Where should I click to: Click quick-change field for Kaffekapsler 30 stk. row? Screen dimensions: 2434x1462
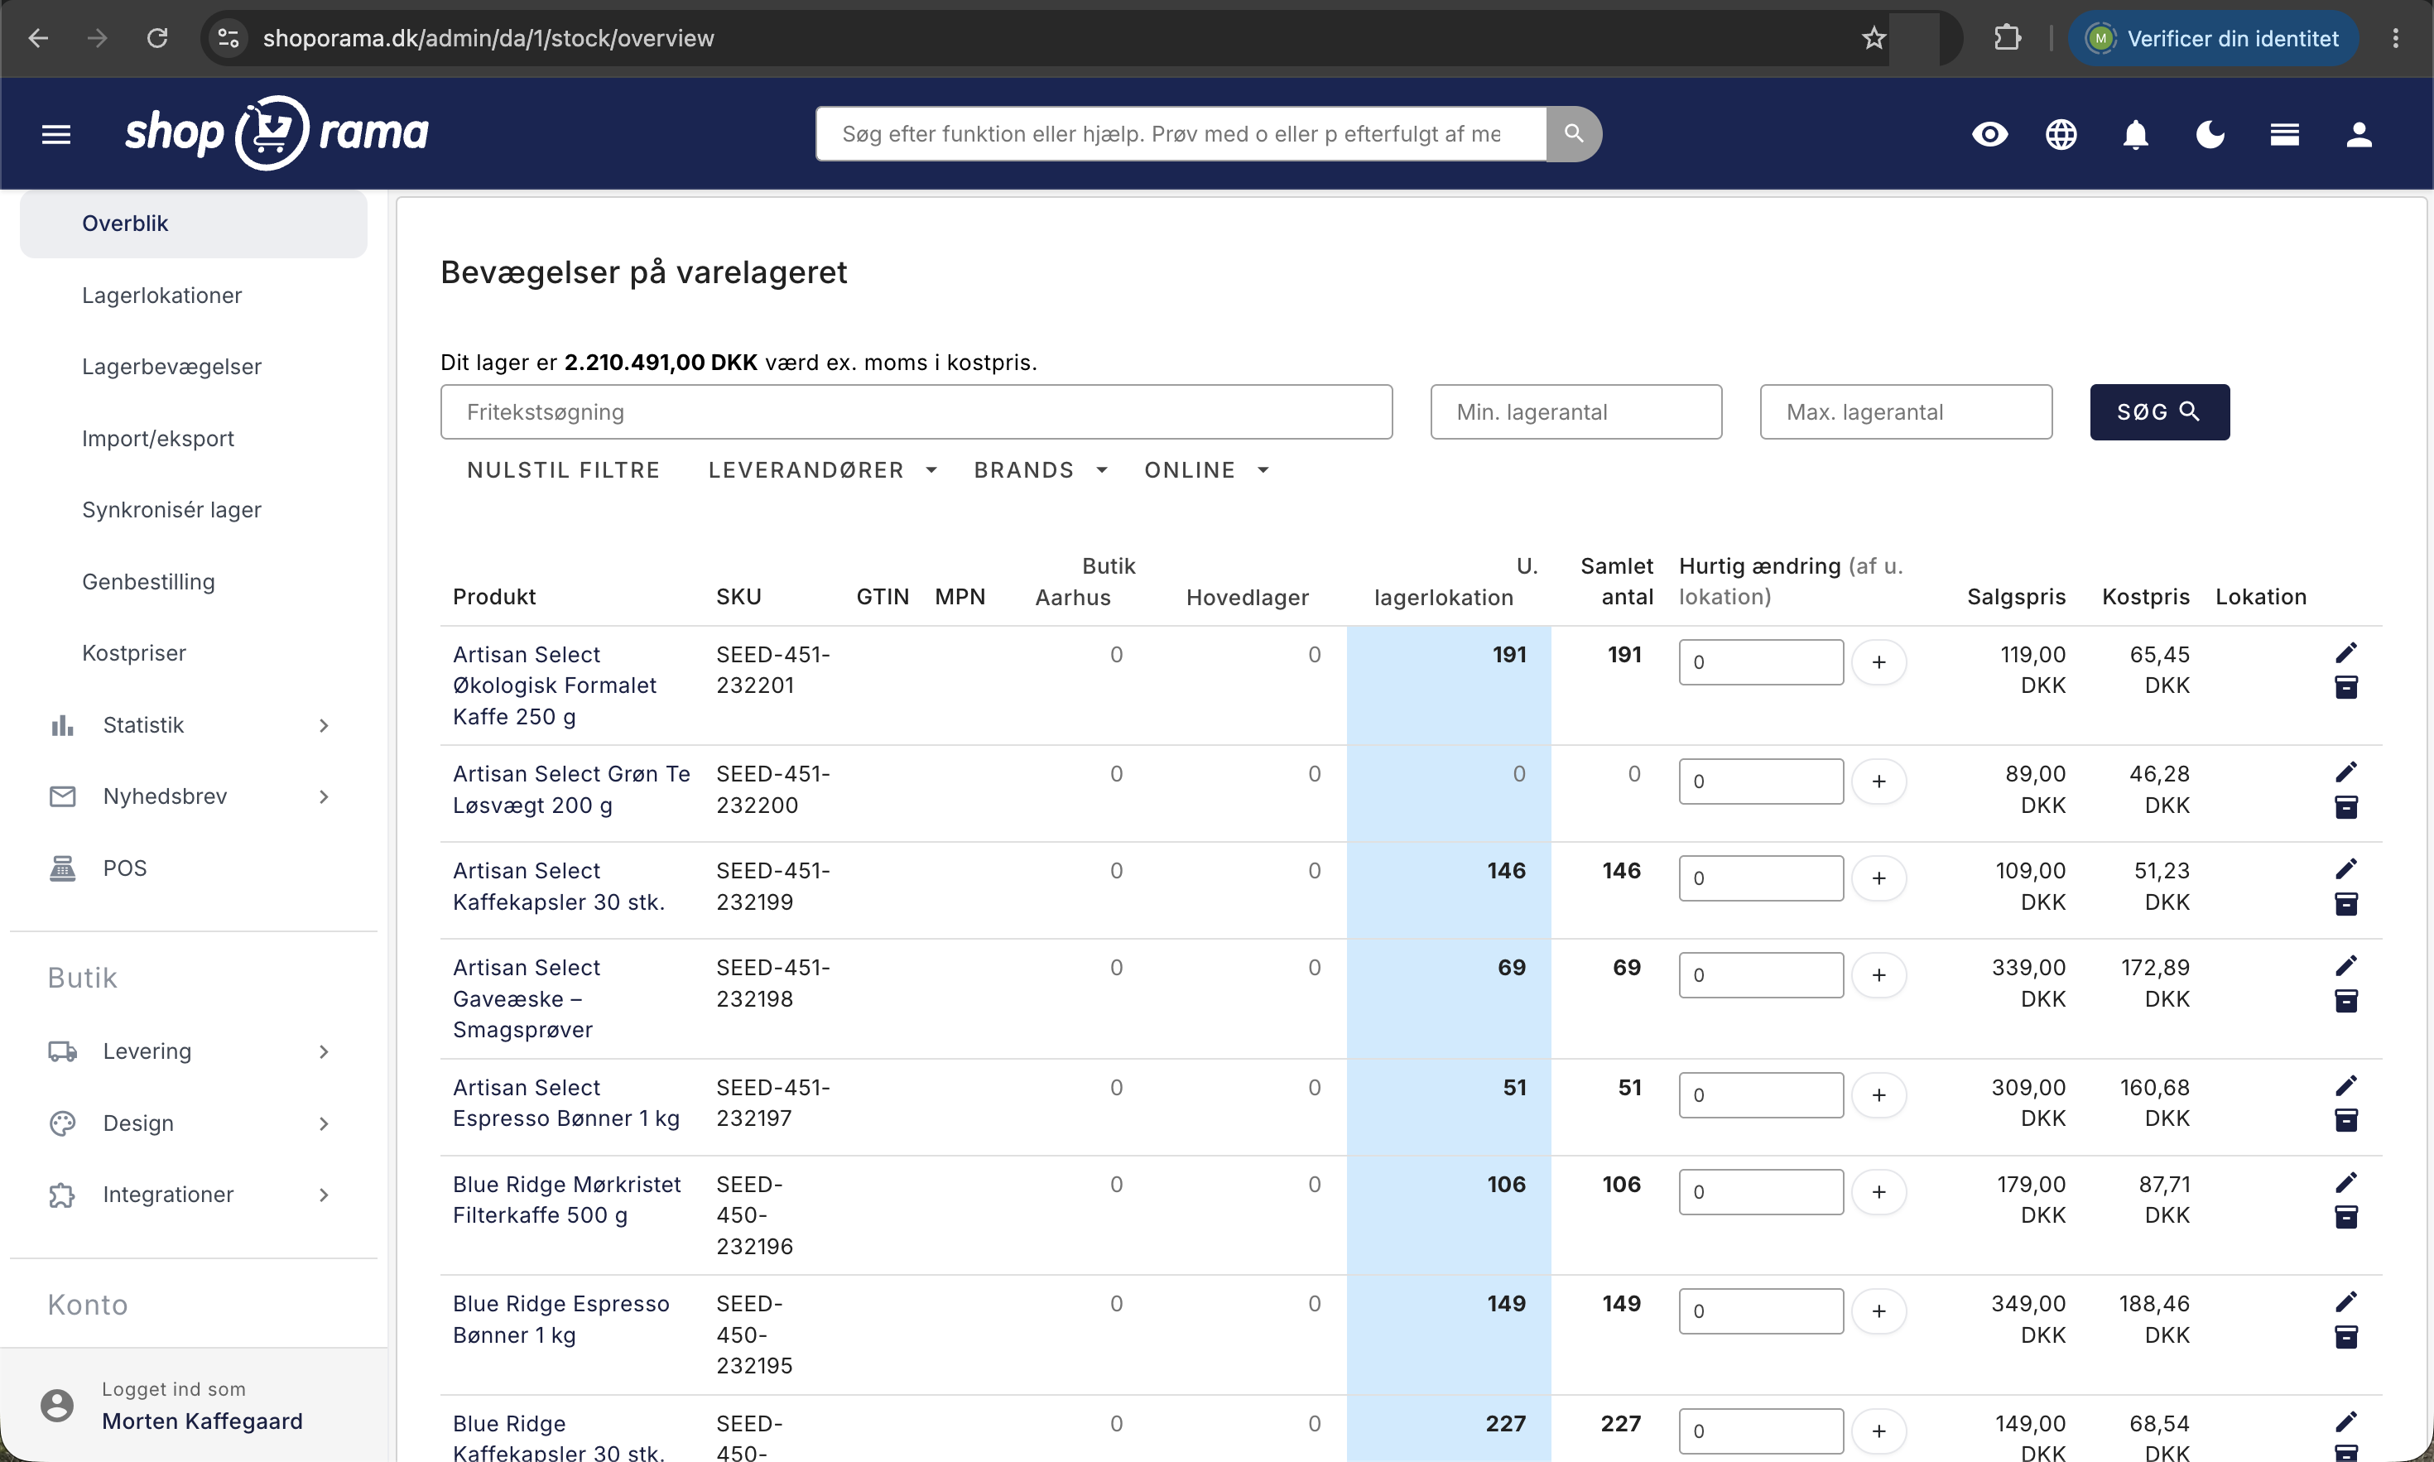click(x=1760, y=878)
